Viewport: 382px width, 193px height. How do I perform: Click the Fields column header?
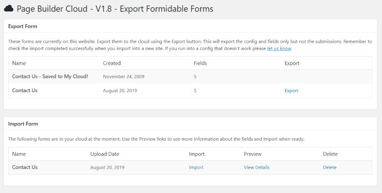point(200,63)
